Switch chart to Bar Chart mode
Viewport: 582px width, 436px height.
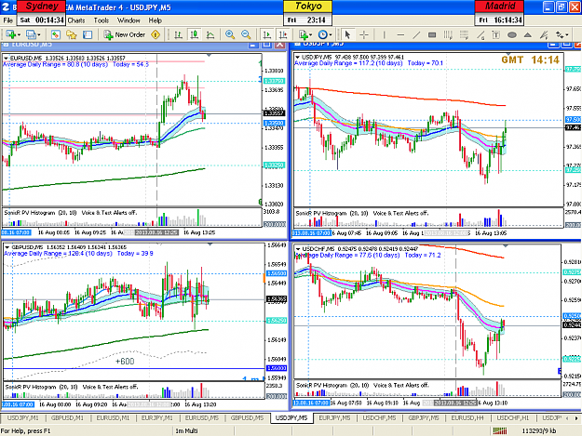(179, 34)
